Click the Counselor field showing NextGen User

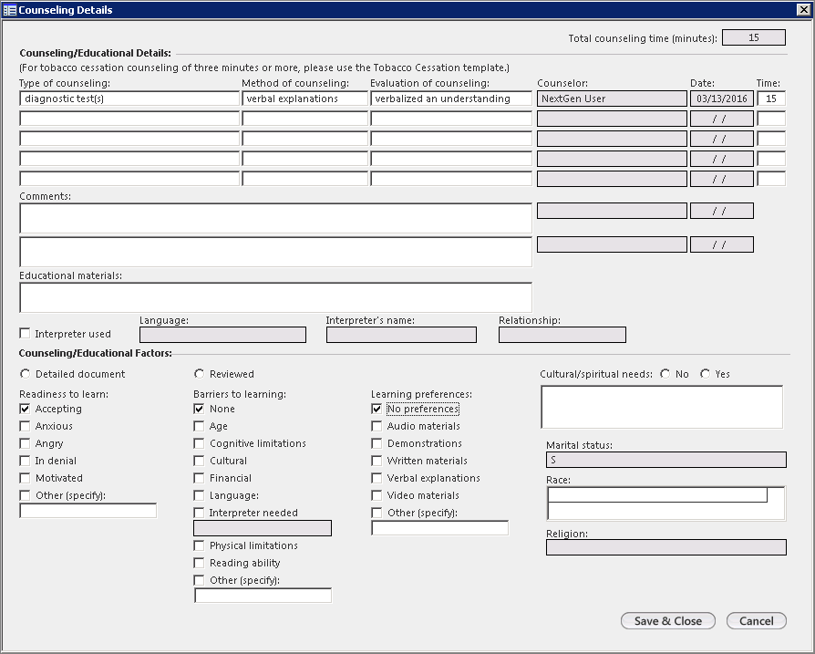pos(612,99)
